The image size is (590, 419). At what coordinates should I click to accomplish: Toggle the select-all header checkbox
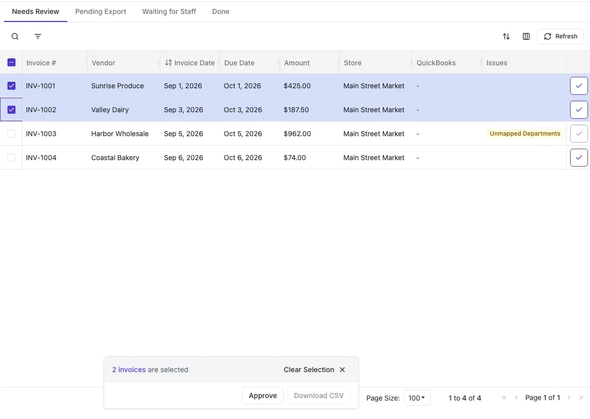(x=11, y=62)
